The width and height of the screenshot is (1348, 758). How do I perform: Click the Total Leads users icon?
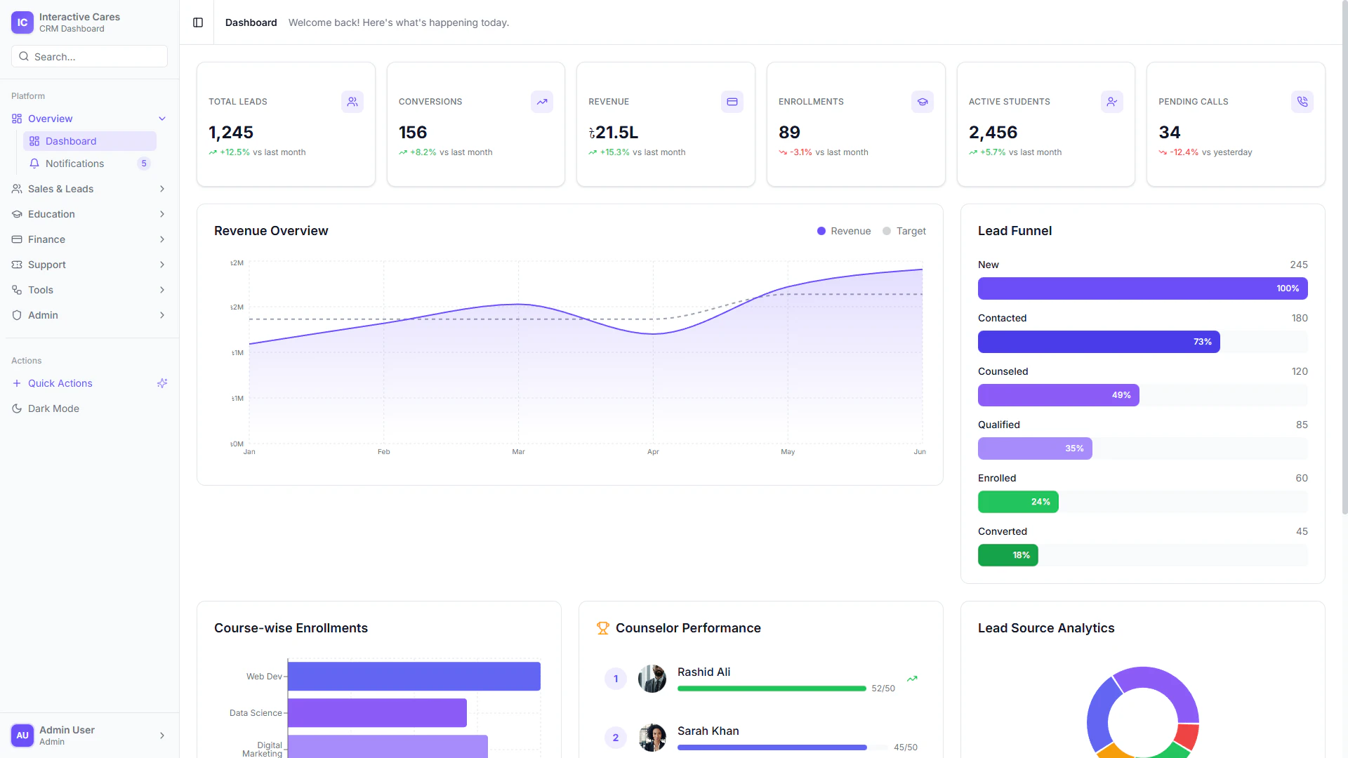(352, 102)
